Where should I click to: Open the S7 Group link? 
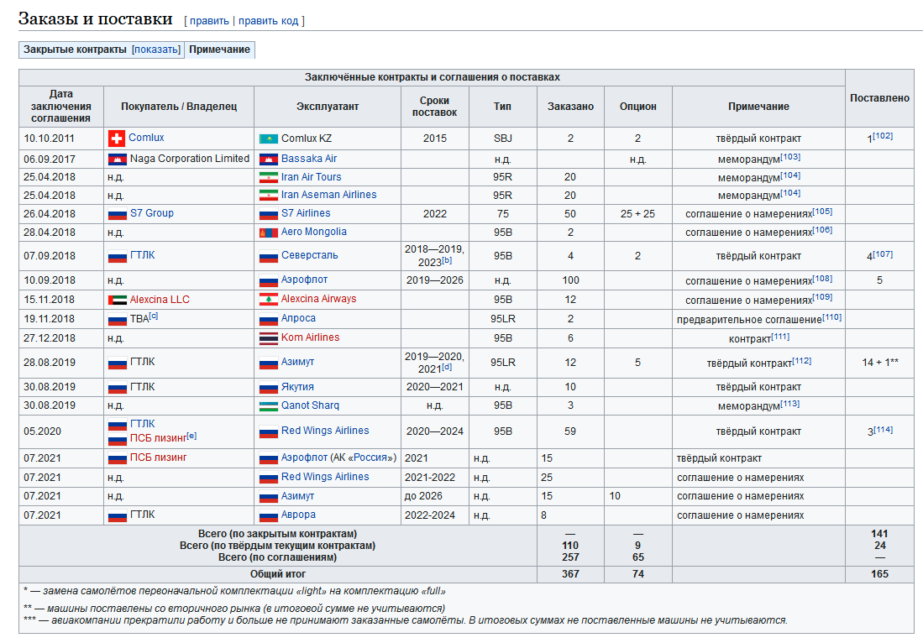(x=152, y=213)
